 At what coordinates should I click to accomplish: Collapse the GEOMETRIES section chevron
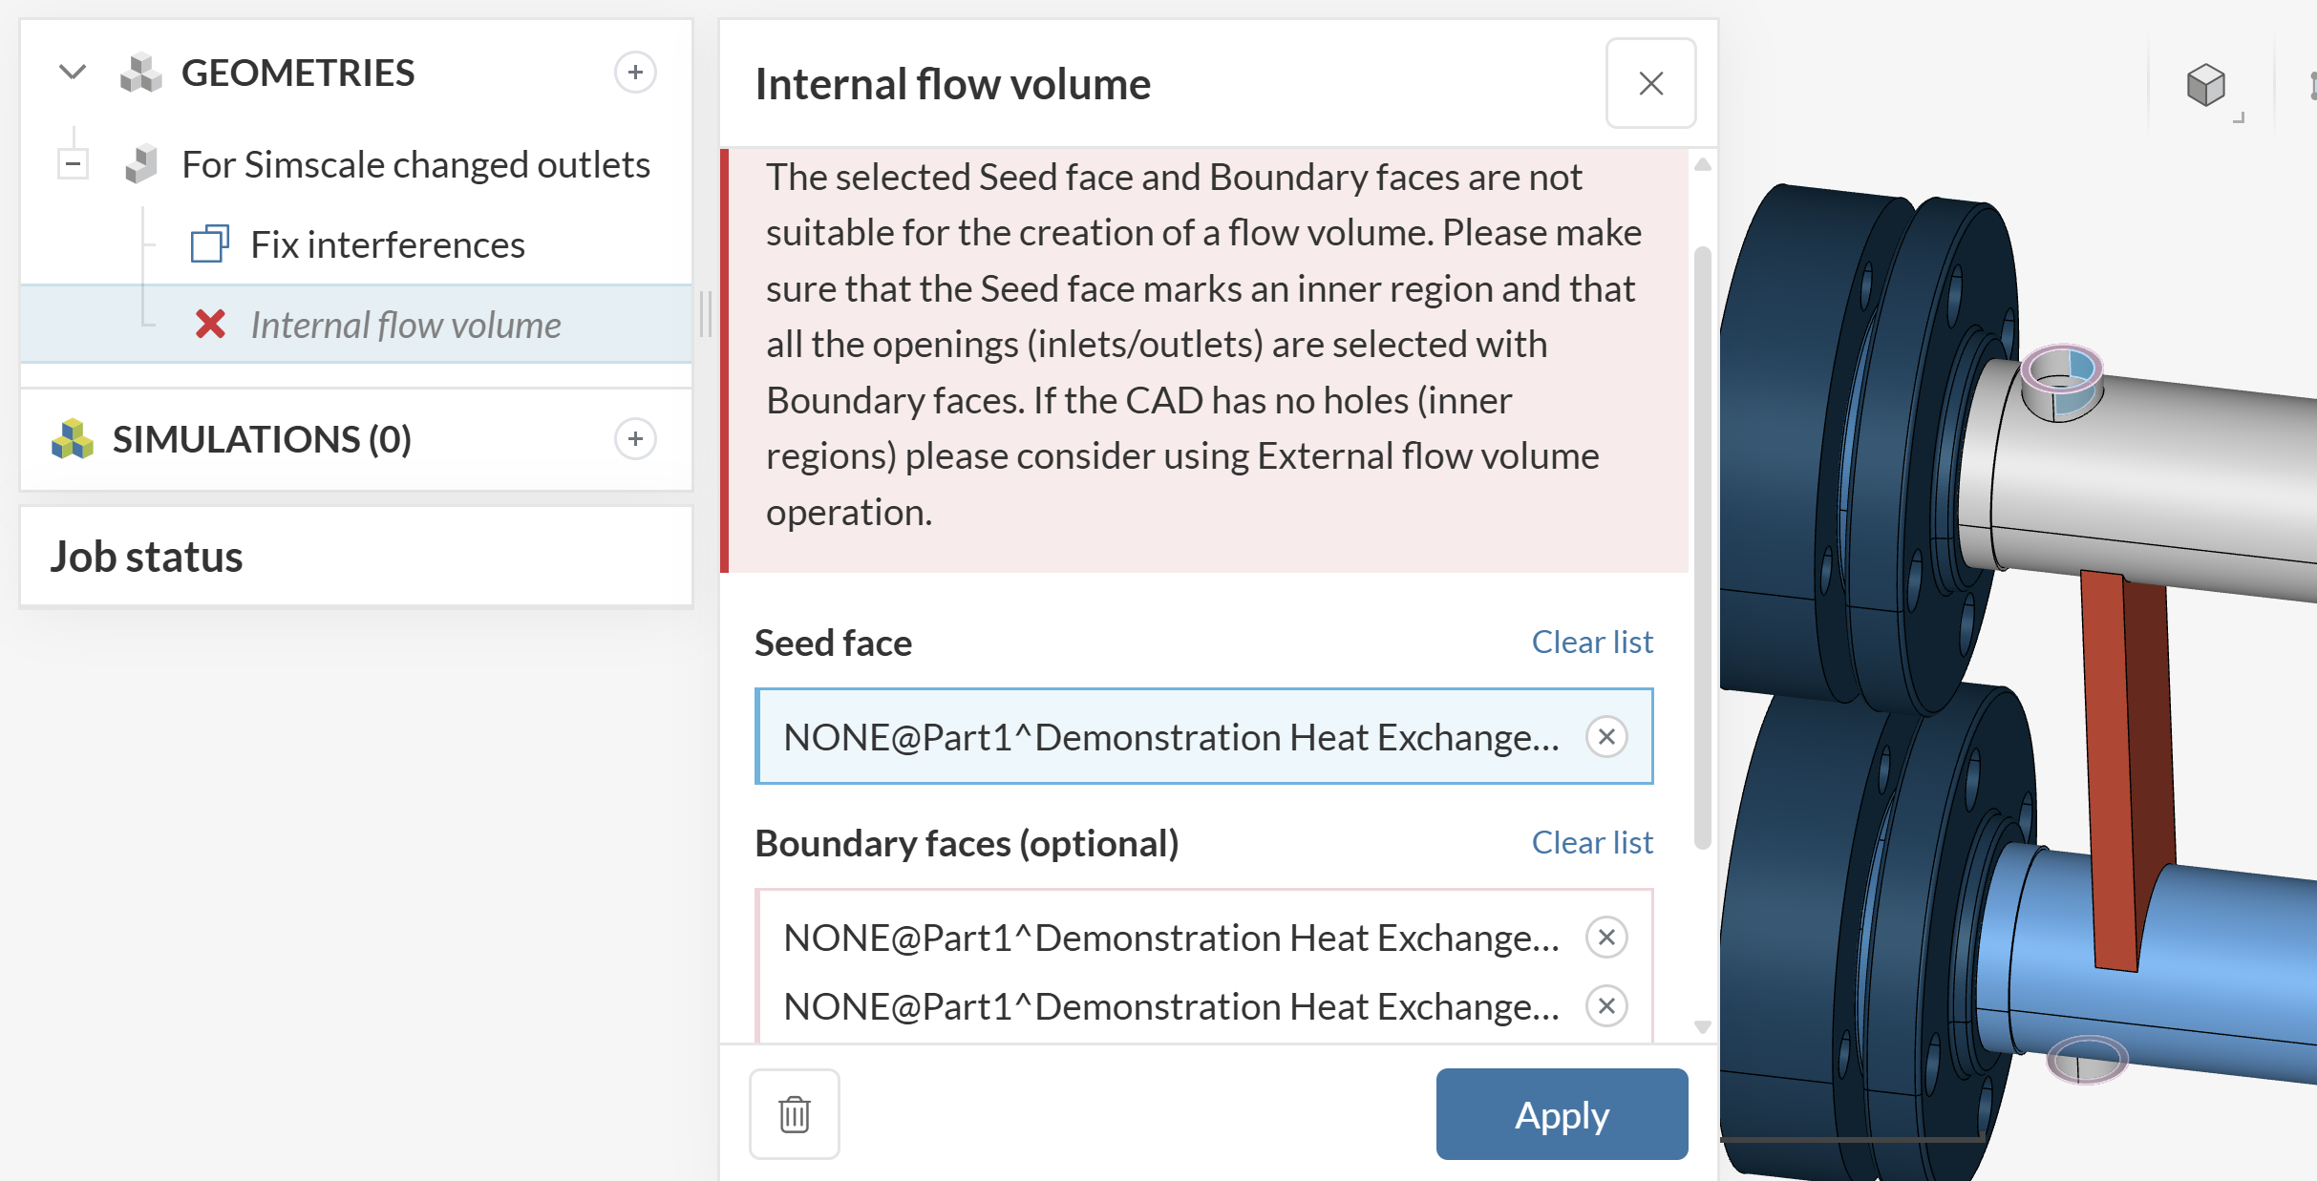[73, 73]
